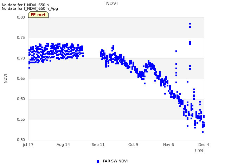
Task: Click the 'No data for f_NDVI_650in' message
Action: (x=25, y=5)
